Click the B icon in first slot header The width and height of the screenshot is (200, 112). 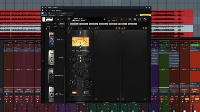tap(90, 28)
